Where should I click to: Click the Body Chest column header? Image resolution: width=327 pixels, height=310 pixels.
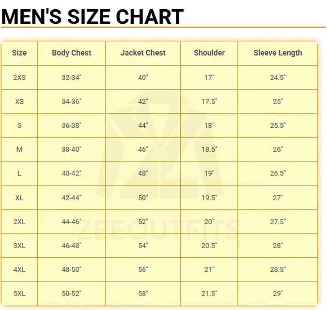tap(72, 53)
